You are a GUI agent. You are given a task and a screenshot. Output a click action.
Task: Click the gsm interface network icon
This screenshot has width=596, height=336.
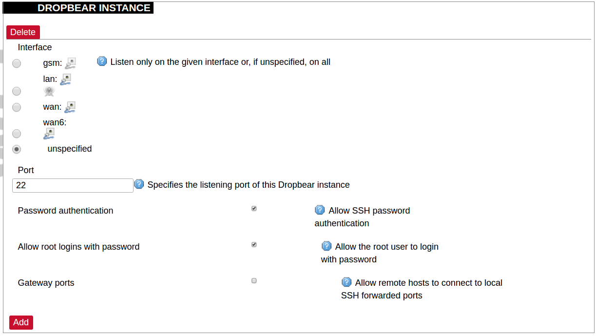coord(71,63)
